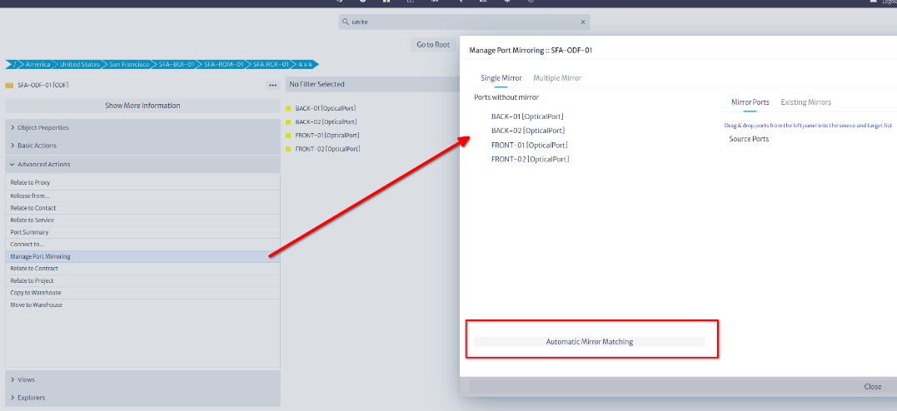Open the Existing Mirrors tab
897x411 pixels.
click(805, 102)
